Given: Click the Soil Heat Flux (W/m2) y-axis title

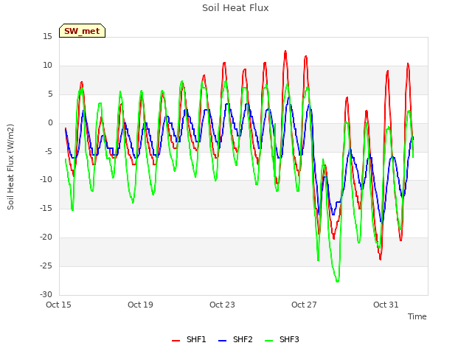Looking at the screenshot, I should 10,167.
